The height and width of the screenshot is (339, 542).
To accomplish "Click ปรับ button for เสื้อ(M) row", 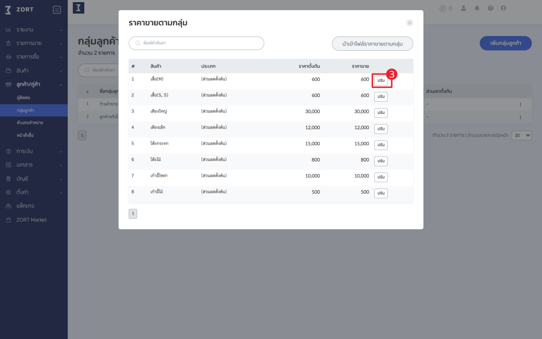I will (x=381, y=81).
